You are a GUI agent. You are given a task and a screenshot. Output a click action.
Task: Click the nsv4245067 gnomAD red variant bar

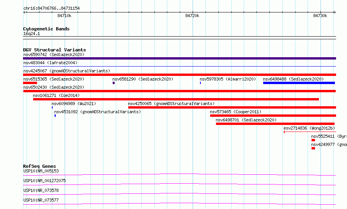[x=179, y=75]
